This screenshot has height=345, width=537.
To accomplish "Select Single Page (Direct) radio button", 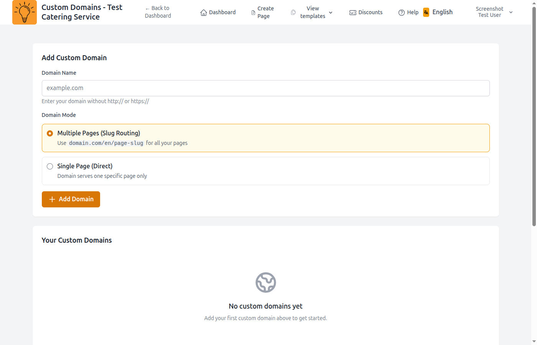I will click(50, 166).
